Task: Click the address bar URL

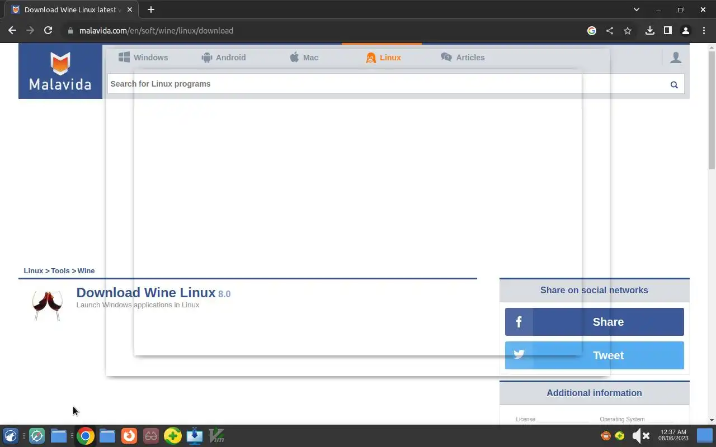Action: (x=156, y=31)
